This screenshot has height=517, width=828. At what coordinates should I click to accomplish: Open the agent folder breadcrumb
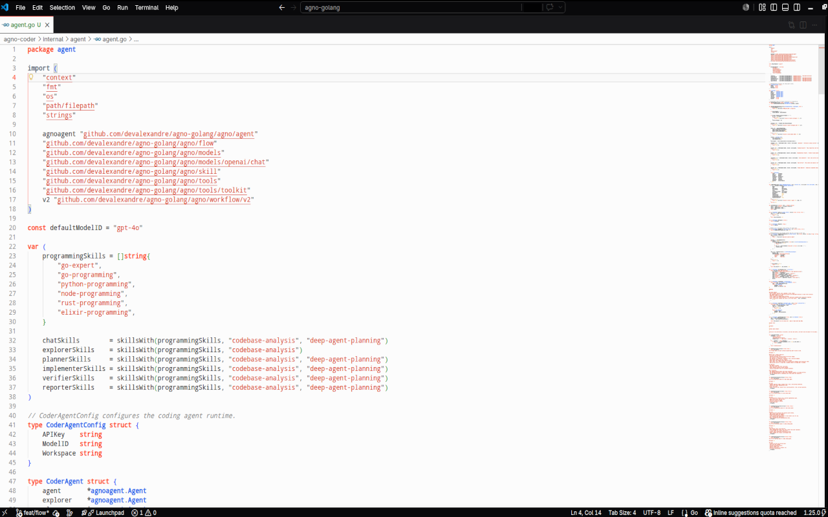(78, 39)
